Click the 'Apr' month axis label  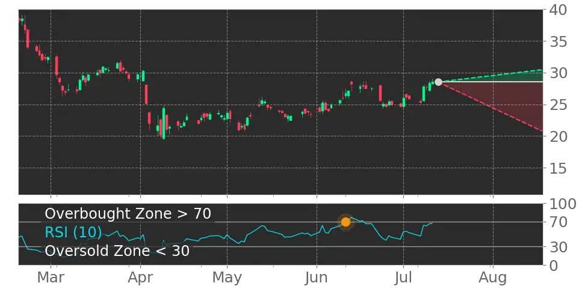click(x=140, y=278)
